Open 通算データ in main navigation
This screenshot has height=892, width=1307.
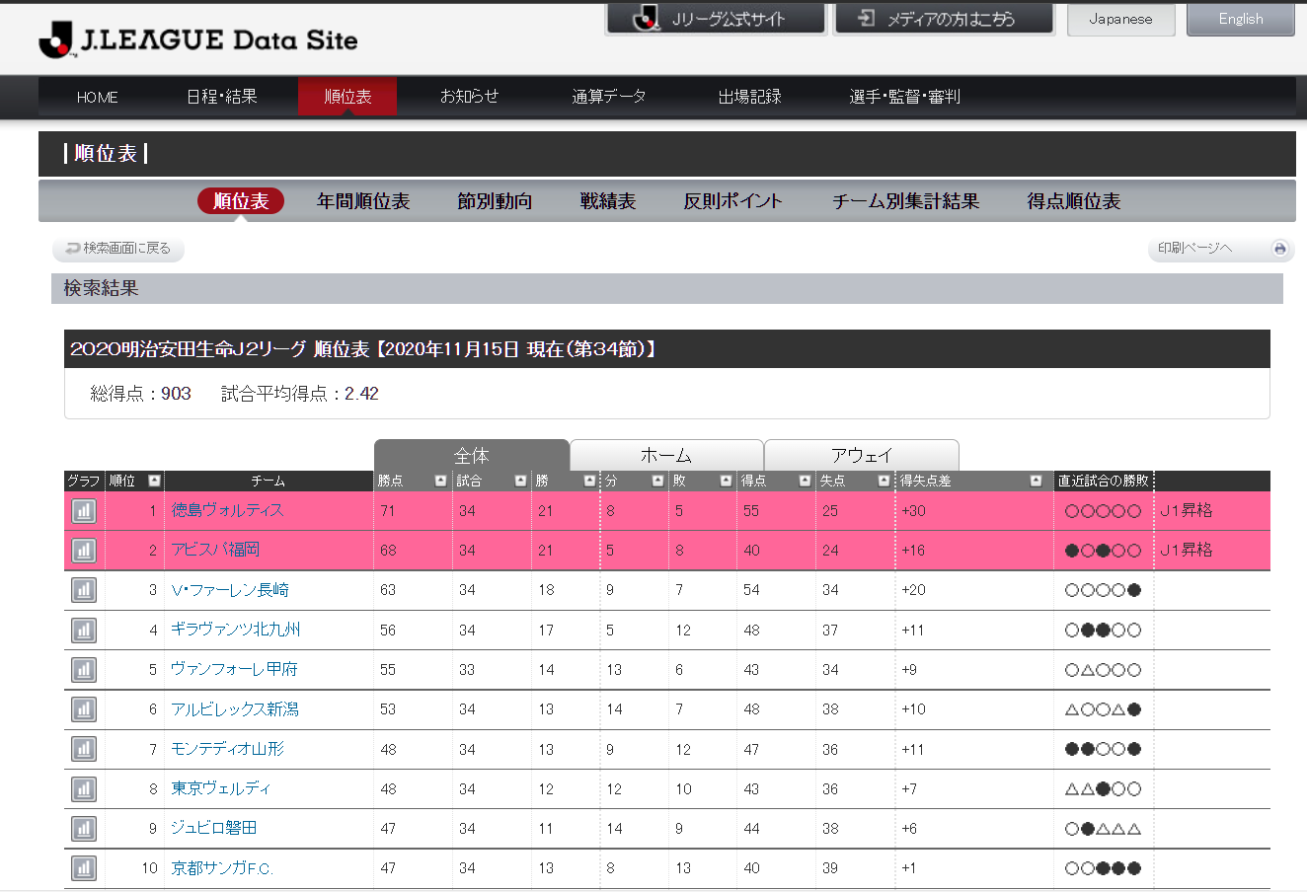coord(609,97)
